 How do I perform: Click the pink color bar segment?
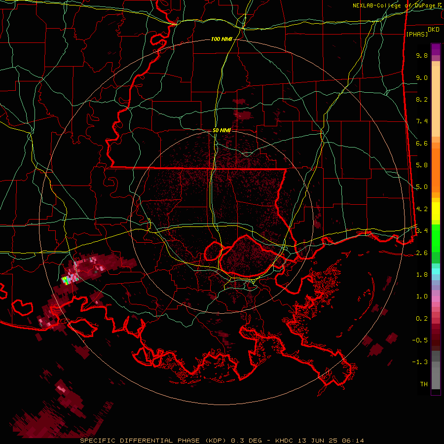click(x=436, y=299)
